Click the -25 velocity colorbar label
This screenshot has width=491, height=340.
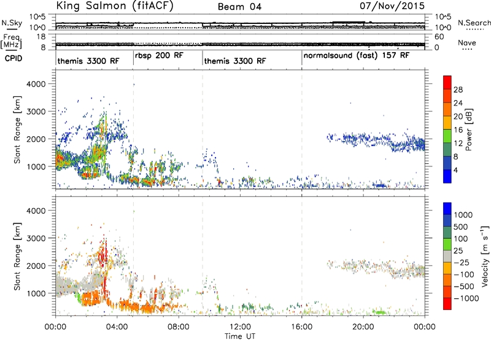tap(462, 263)
